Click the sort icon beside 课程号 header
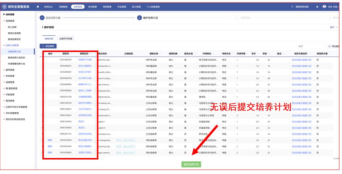 [x=71, y=54]
